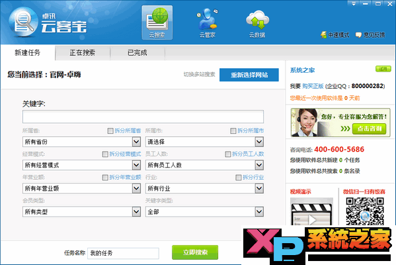Open the 云管家 cloud manager module
Viewport: 396px width, 265px height.
click(208, 23)
